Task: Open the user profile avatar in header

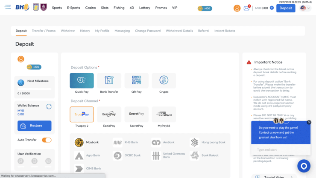Action: point(237,8)
